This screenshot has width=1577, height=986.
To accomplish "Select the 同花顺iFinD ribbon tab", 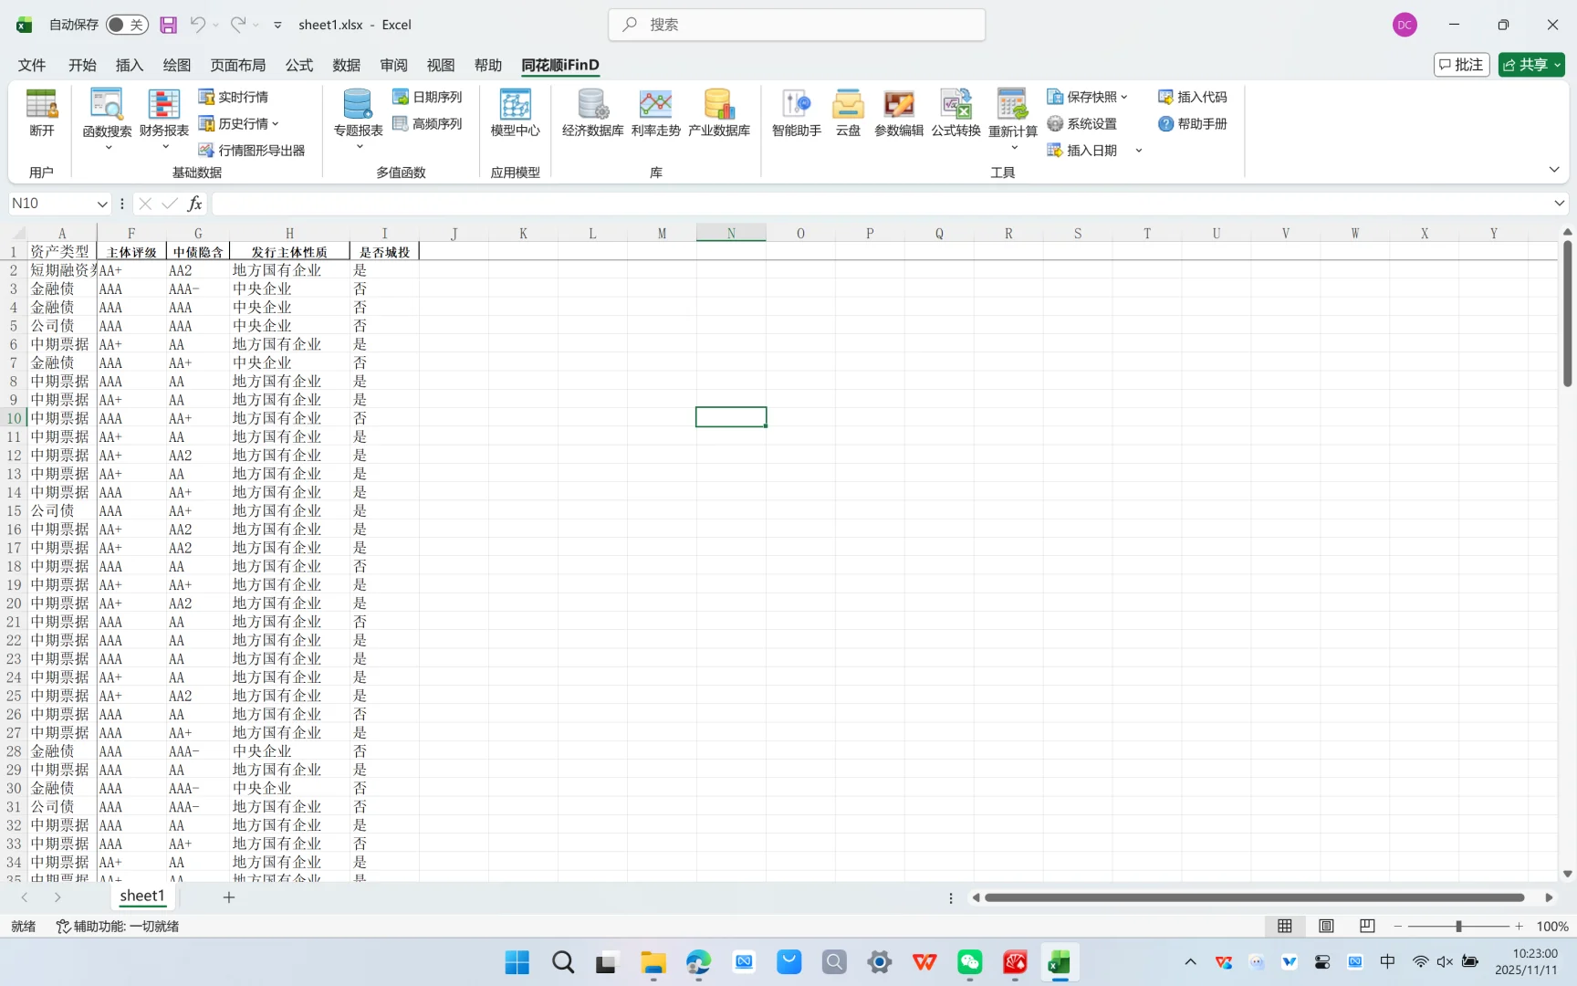I will [x=560, y=65].
